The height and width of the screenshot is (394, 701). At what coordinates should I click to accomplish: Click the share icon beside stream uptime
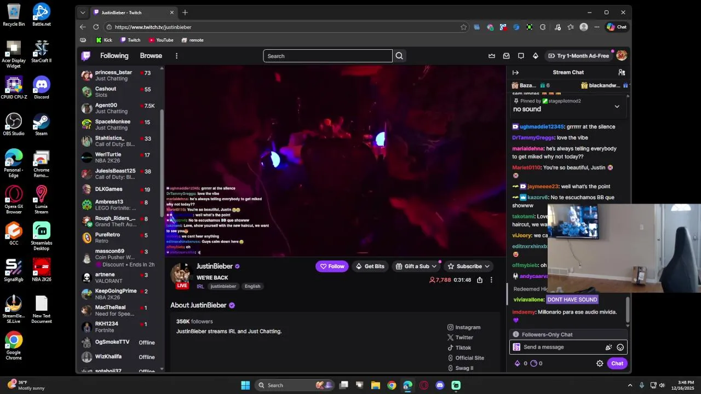(480, 280)
